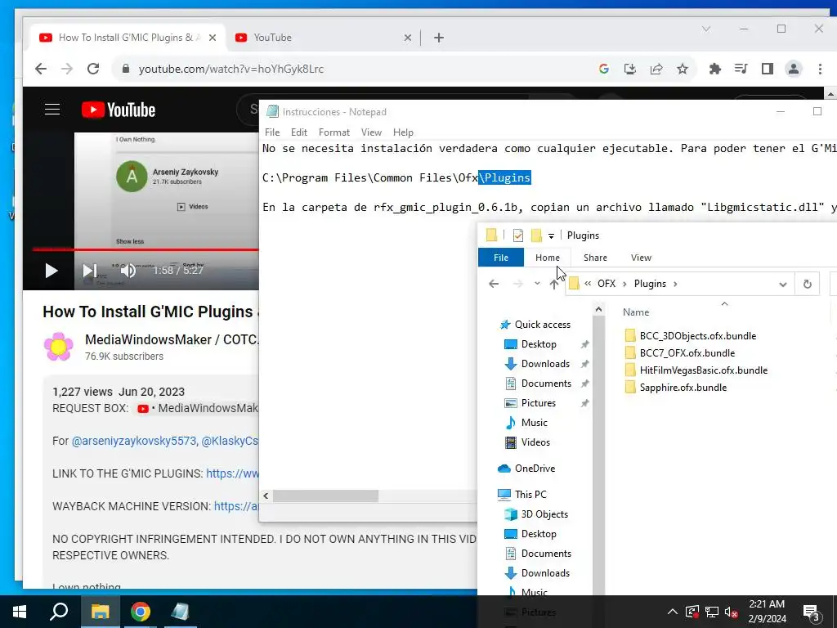Skip to next video in player

coord(90,271)
